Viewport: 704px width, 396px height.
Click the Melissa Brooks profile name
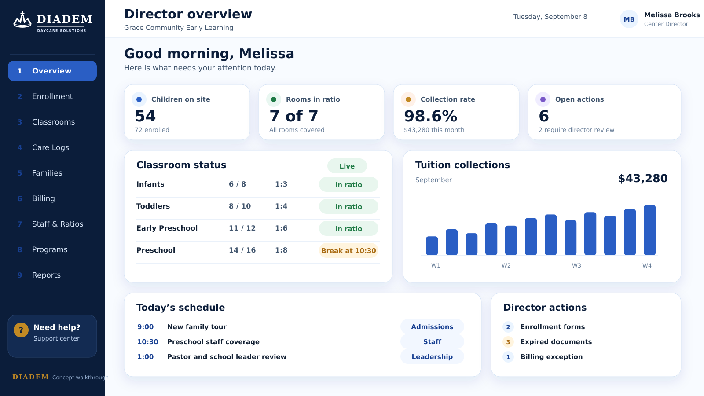672,15
